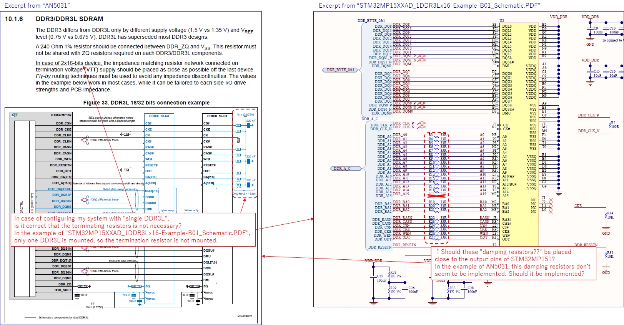
Task: Select the section number '10.1.6'
Action: coord(14,19)
